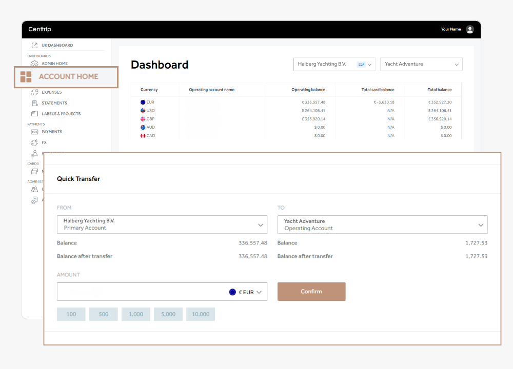Click the Operating account name column header
Image resolution: width=513 pixels, height=369 pixels.
coord(212,90)
